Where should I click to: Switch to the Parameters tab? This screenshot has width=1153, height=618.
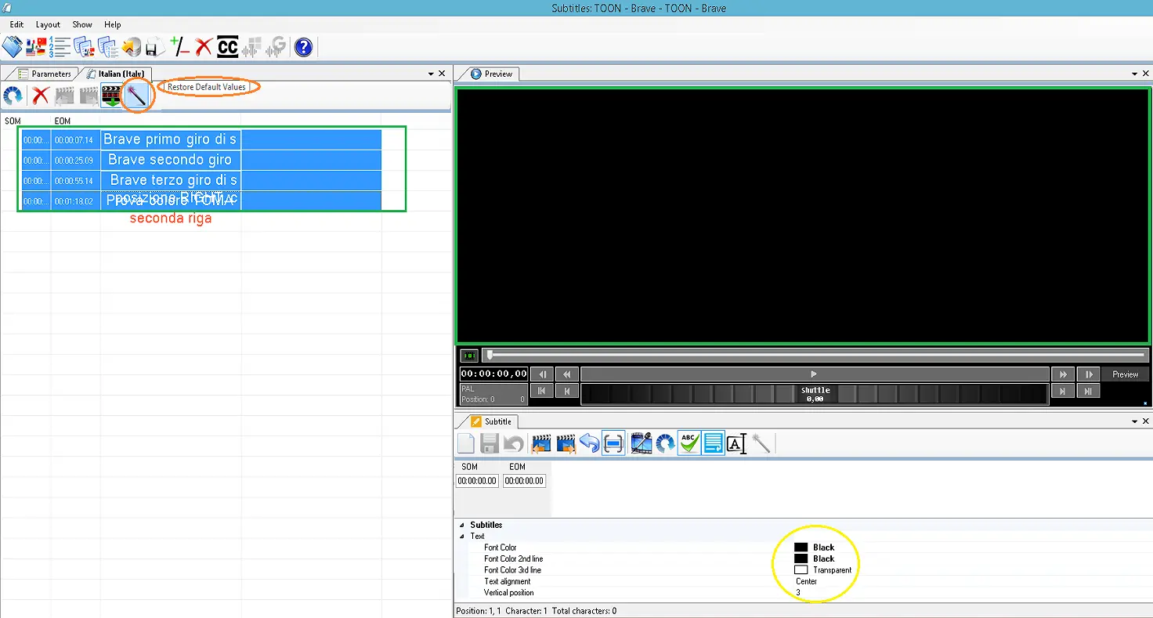[50, 74]
